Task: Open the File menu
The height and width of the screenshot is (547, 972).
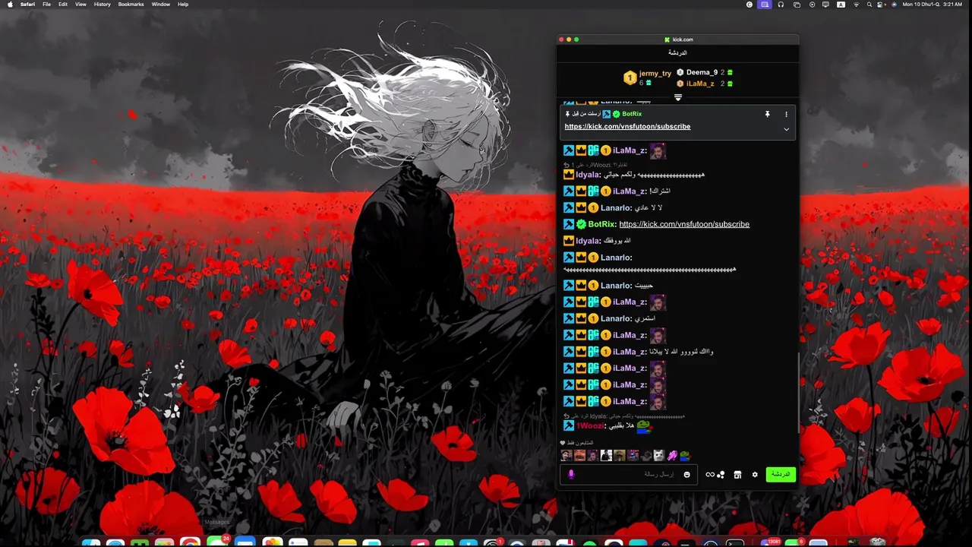Action: tap(47, 4)
